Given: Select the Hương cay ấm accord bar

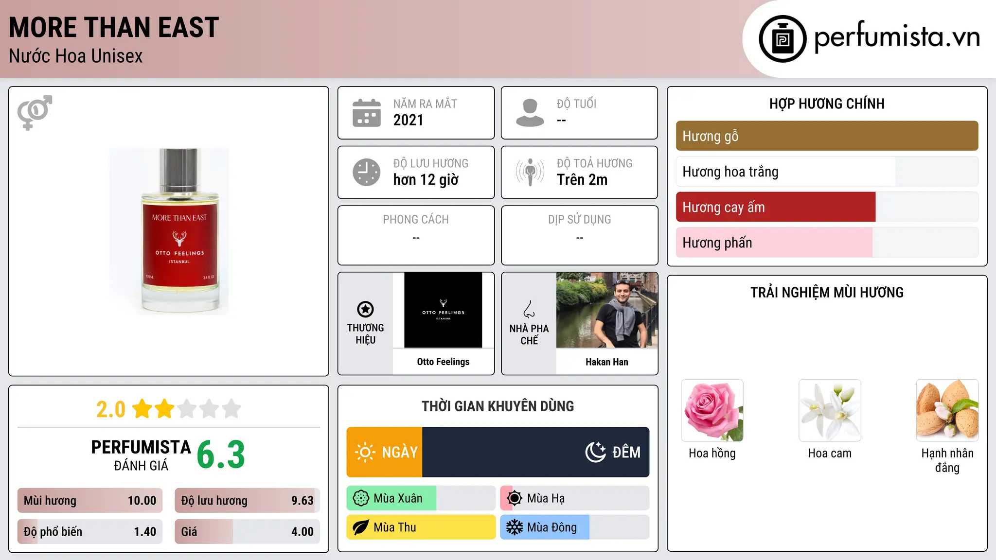Looking at the screenshot, I should click(827, 207).
